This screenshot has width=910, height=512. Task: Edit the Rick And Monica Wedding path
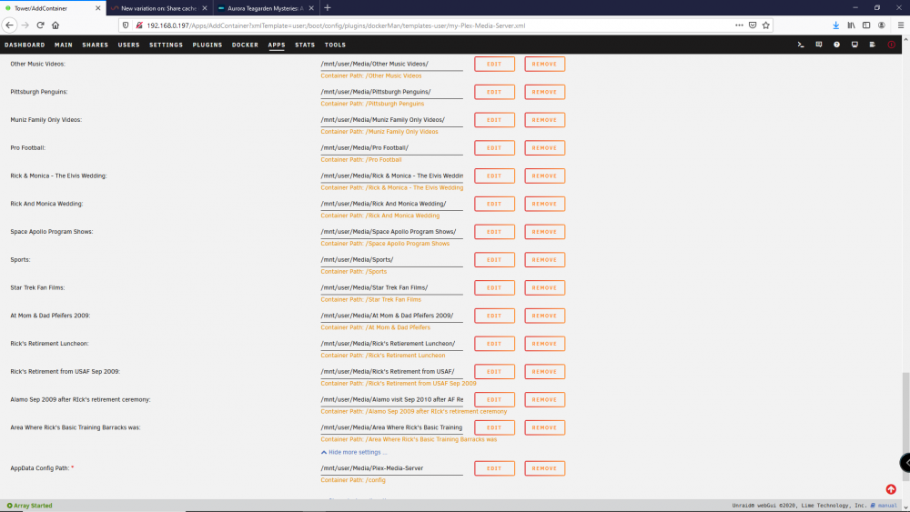pyautogui.click(x=494, y=204)
